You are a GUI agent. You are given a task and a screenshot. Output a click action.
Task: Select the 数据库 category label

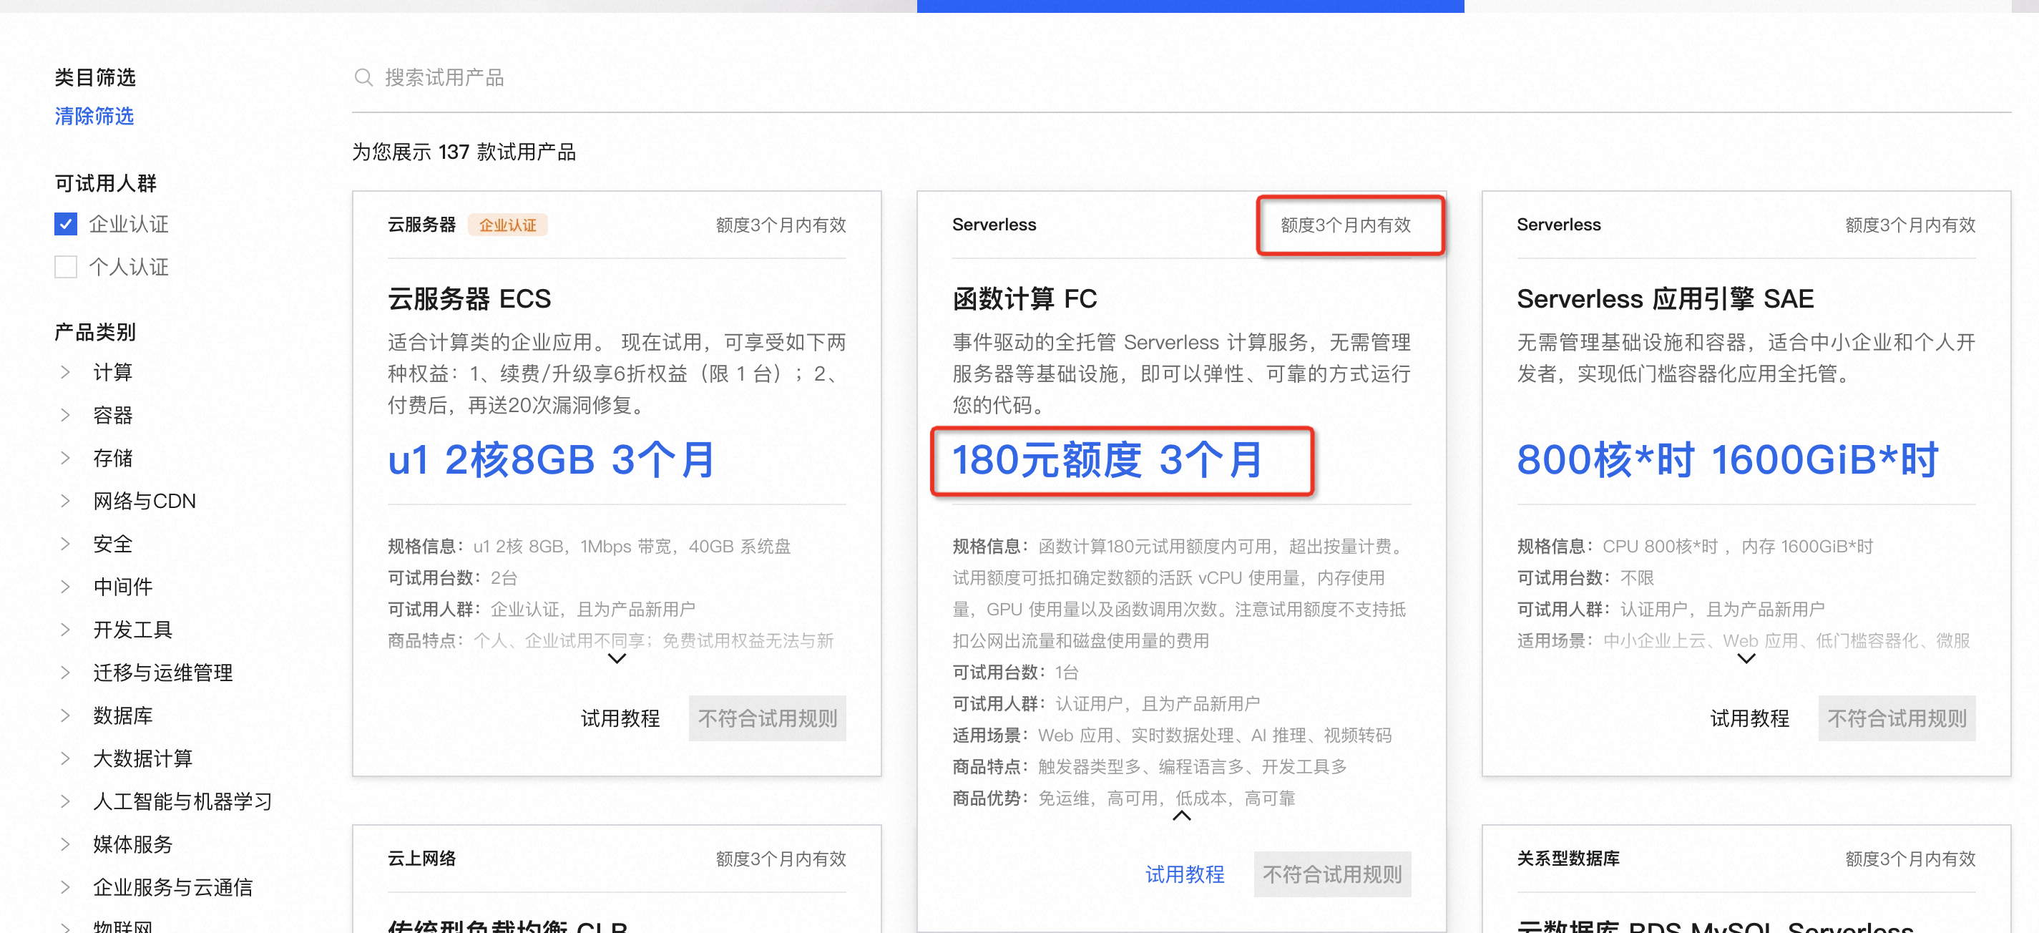122,715
